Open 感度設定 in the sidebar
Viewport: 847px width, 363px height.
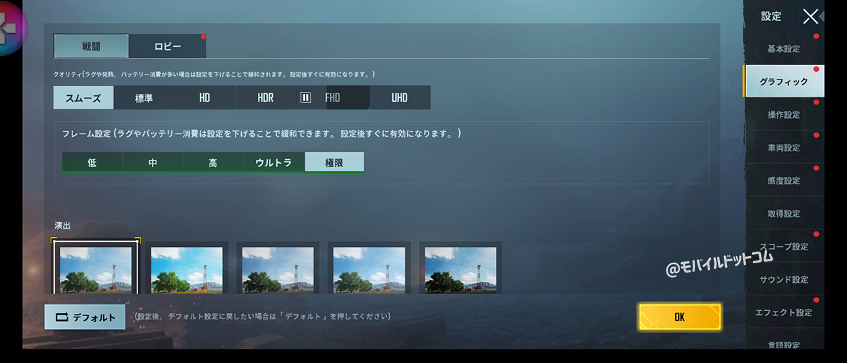783,181
